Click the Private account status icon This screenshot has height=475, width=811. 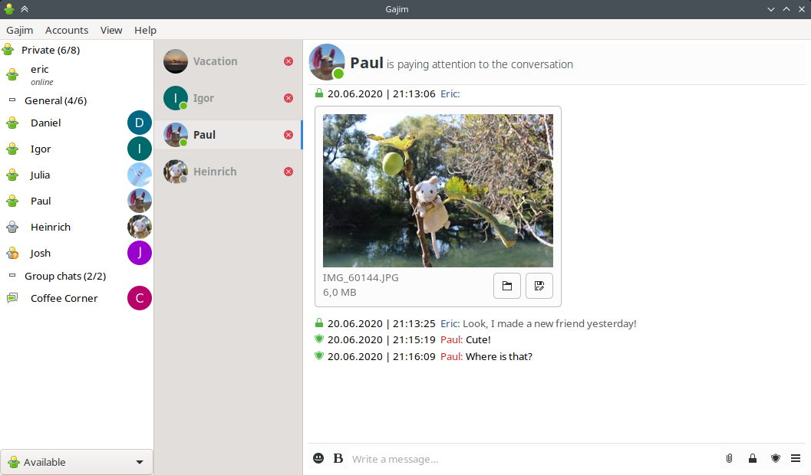point(8,50)
